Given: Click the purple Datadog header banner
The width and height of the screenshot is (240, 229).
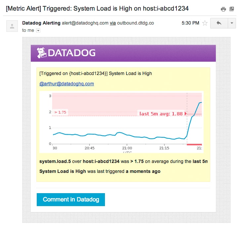Looking at the screenshot, I should (x=149, y=53).
